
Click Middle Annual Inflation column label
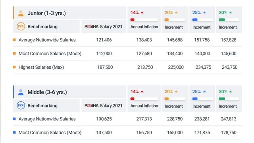pos(144,106)
